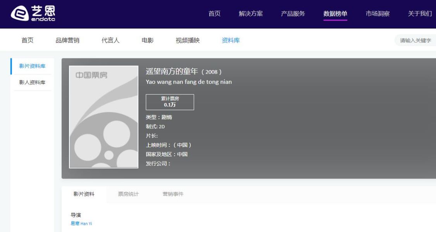Switch to 代言人 section
436x232 pixels.
tap(110, 40)
